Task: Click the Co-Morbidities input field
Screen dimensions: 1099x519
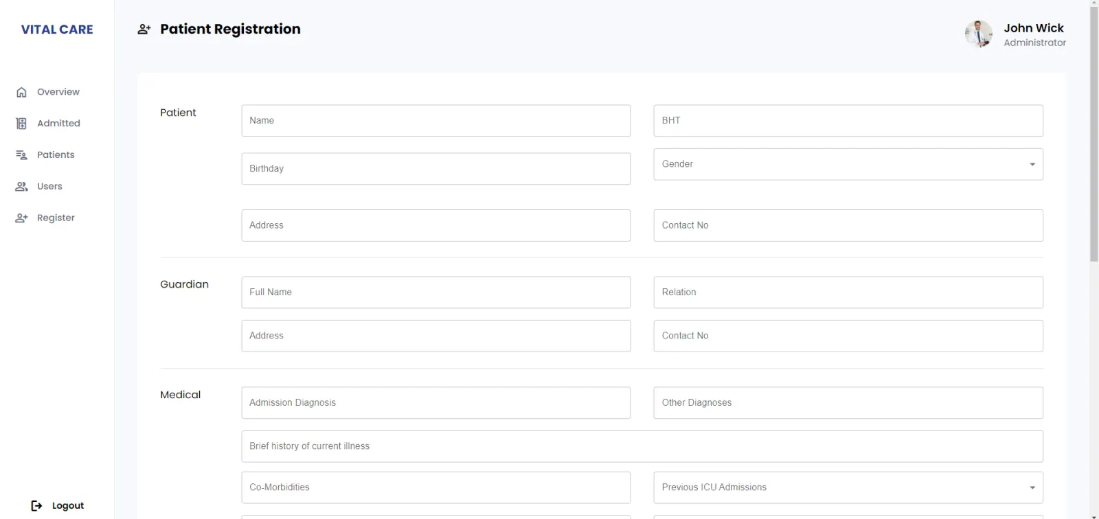Action: click(x=436, y=487)
